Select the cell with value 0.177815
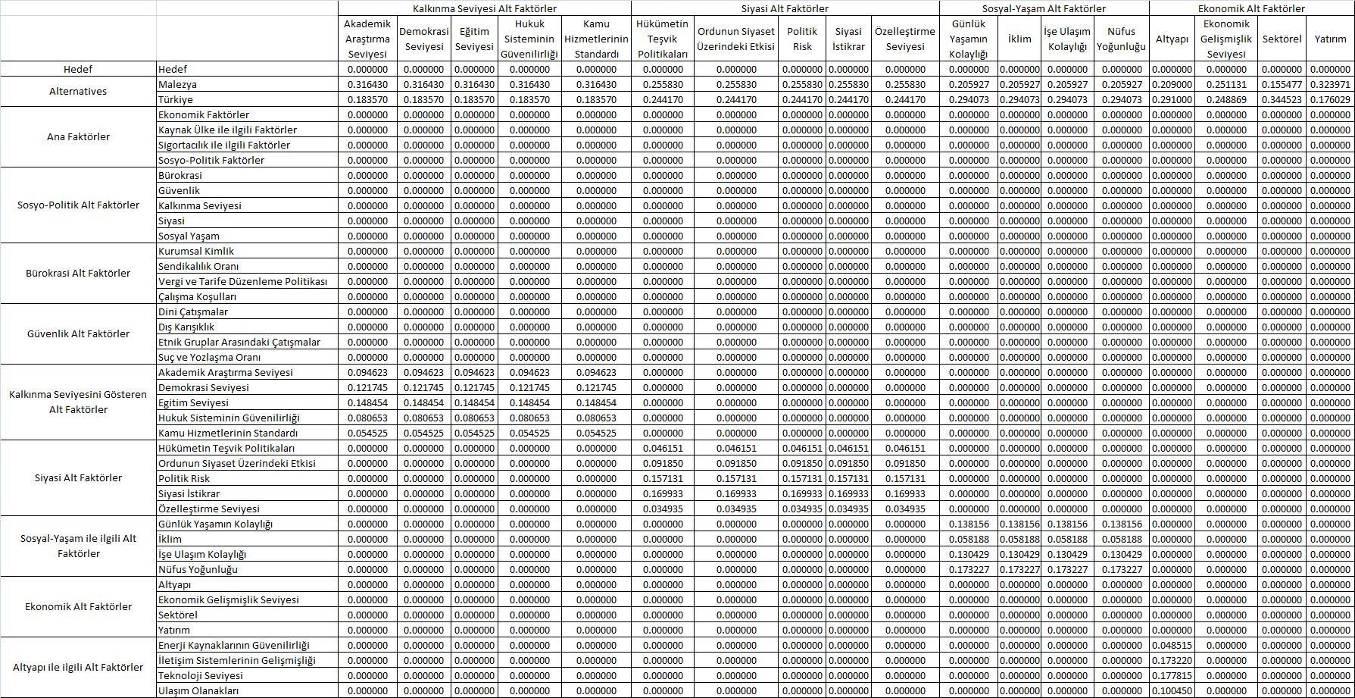This screenshot has width=1355, height=698. [x=1172, y=675]
